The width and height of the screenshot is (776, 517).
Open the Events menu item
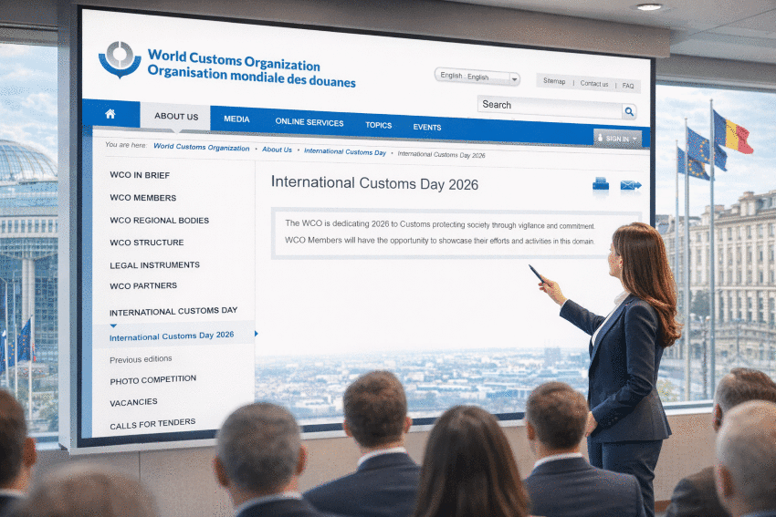pyautogui.click(x=426, y=128)
